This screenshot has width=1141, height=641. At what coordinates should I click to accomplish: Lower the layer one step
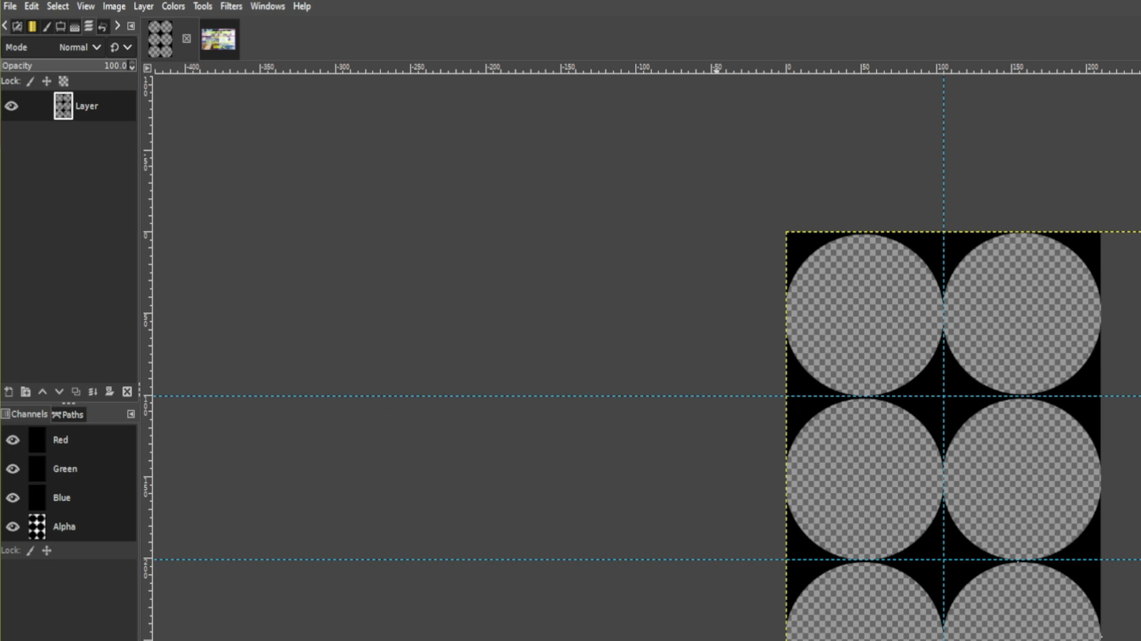59,392
